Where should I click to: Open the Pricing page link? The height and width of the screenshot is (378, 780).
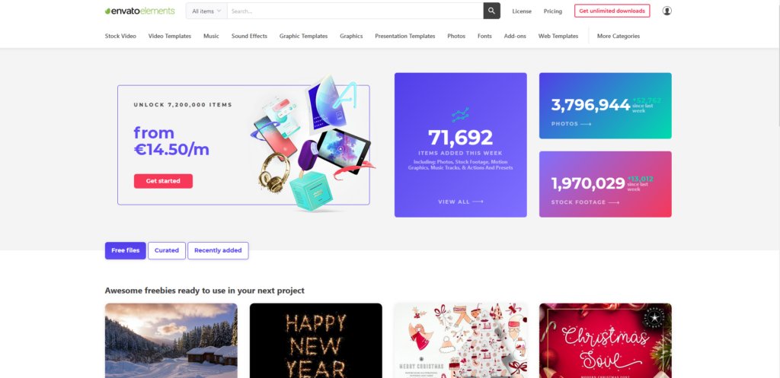point(553,11)
